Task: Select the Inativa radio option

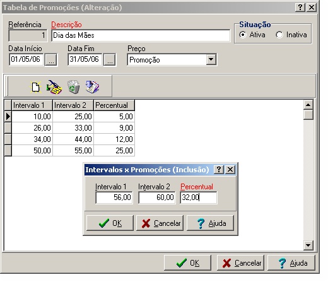Action: coord(279,35)
